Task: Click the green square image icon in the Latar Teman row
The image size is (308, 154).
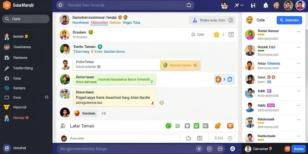Action: coord(196,126)
